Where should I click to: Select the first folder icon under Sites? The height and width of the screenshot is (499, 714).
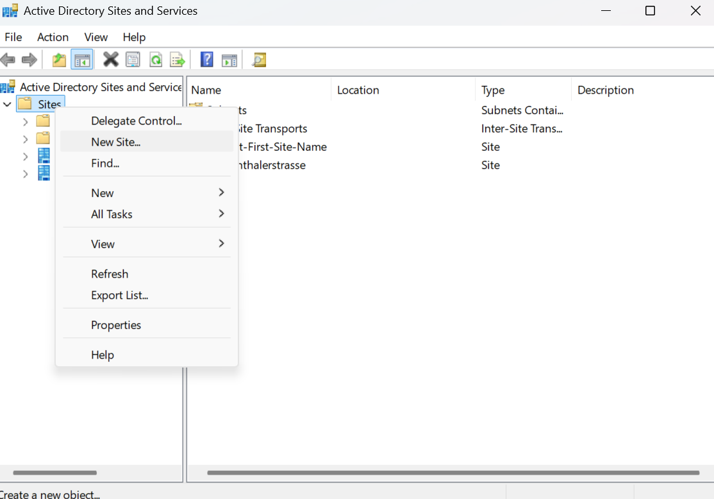pyautogui.click(x=43, y=121)
